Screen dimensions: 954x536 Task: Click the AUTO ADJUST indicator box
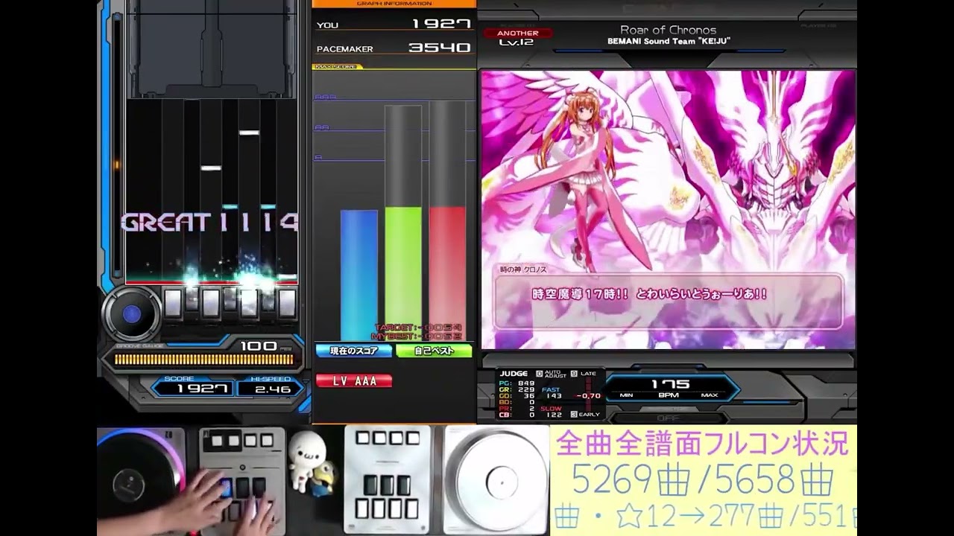click(x=551, y=374)
